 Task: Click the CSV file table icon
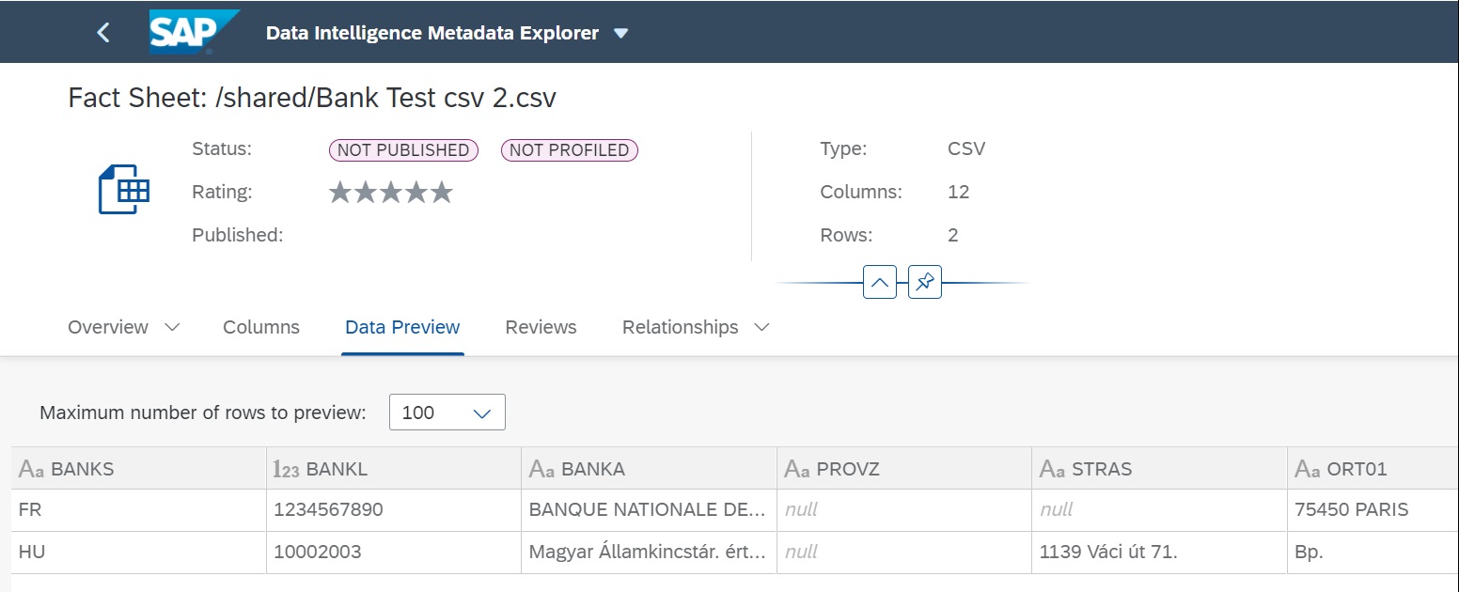pos(124,189)
